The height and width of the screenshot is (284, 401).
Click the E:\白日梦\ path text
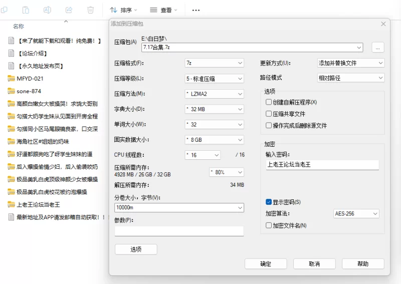click(154, 39)
